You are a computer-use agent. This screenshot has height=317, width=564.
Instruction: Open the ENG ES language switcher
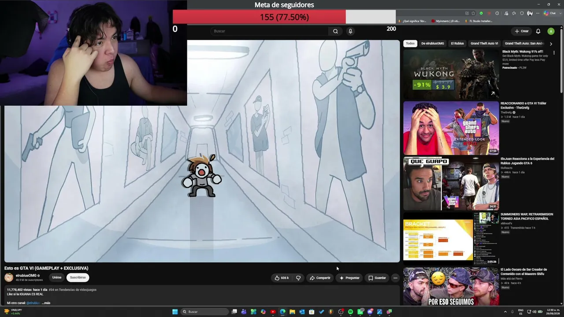(521, 312)
